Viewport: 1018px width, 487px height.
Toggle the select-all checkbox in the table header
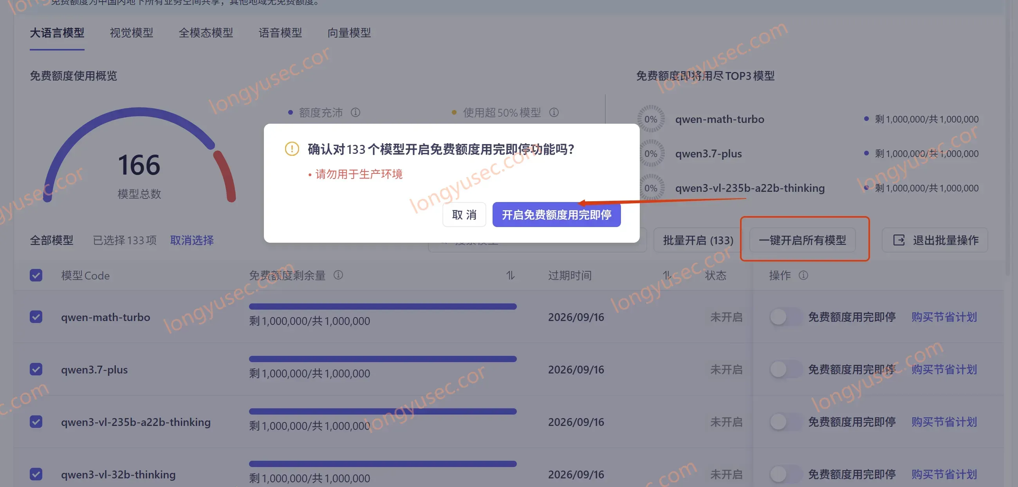click(36, 275)
